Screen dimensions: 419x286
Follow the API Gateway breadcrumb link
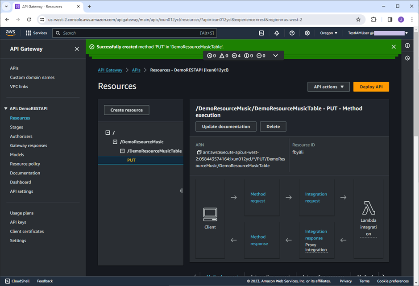point(110,70)
